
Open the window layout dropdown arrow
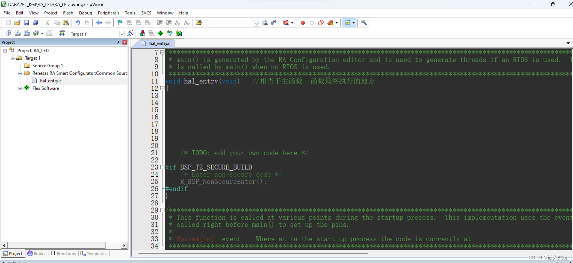point(353,23)
